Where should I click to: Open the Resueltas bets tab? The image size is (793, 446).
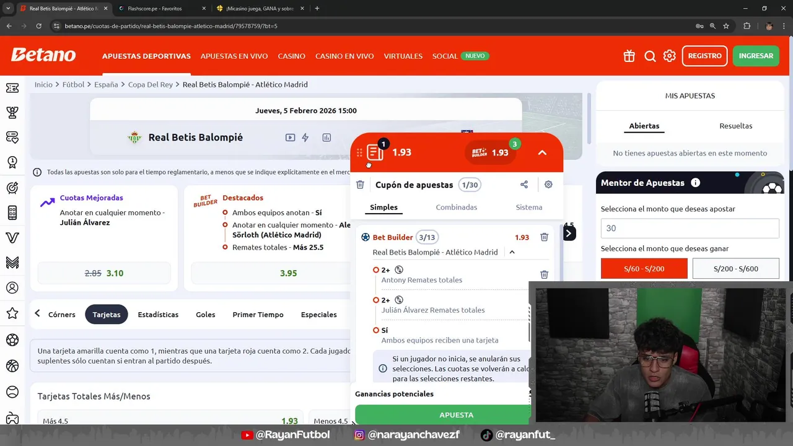click(736, 126)
